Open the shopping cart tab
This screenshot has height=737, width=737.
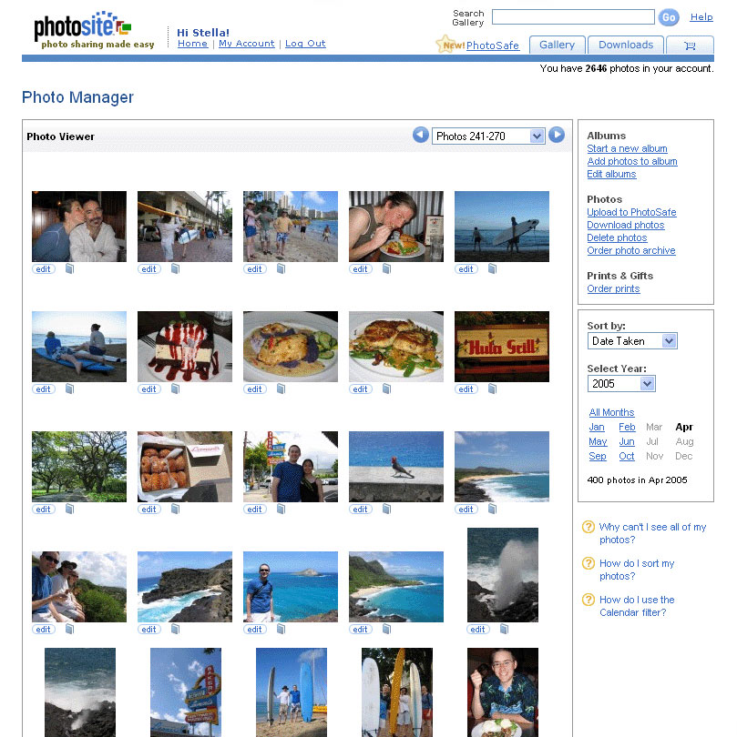click(690, 45)
